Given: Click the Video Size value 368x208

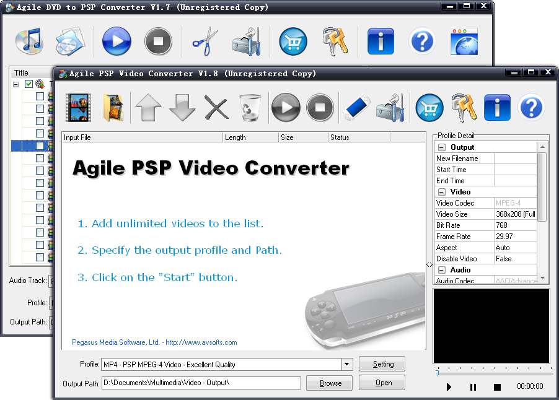Looking at the screenshot, I should tap(516, 214).
